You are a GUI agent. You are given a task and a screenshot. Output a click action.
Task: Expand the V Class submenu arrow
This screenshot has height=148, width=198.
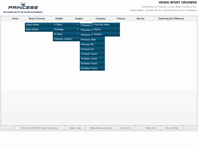[78, 24]
